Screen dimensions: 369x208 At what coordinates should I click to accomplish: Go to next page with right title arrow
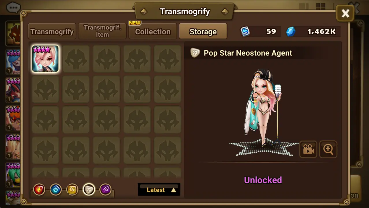(225, 12)
